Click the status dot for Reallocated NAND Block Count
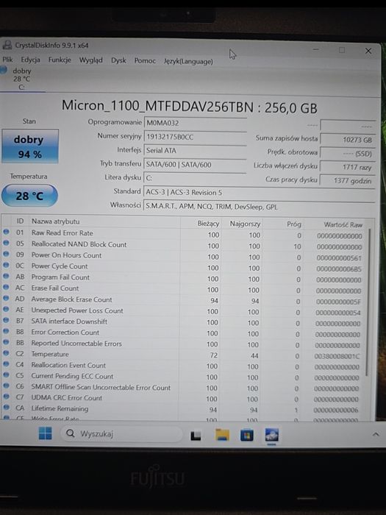This screenshot has height=515, width=386. (x=6, y=243)
